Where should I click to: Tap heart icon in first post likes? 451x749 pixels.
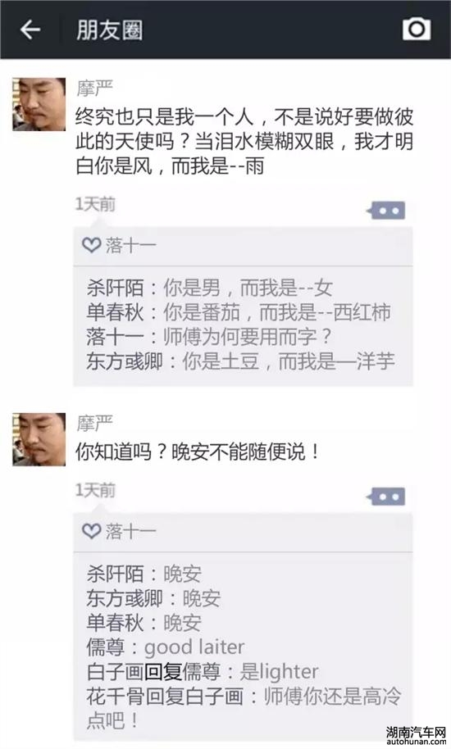tap(91, 246)
